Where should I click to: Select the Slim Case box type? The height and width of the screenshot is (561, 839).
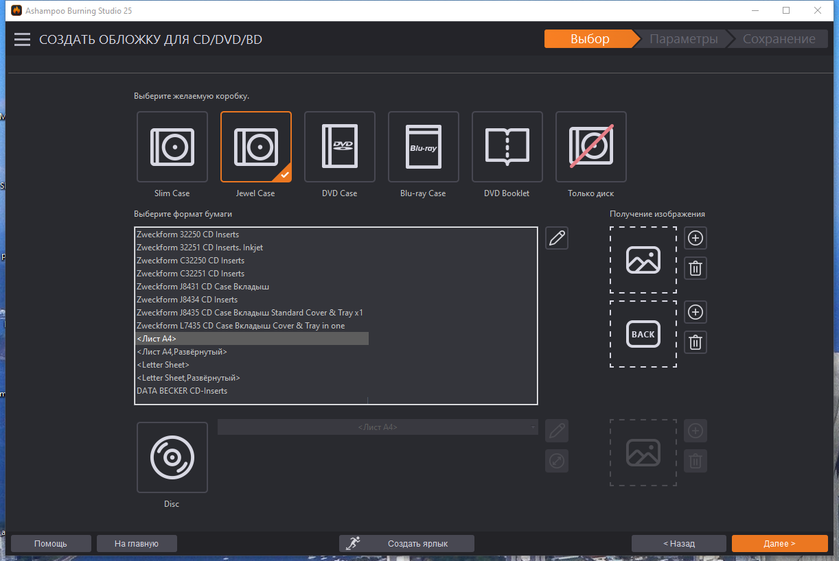(x=172, y=147)
